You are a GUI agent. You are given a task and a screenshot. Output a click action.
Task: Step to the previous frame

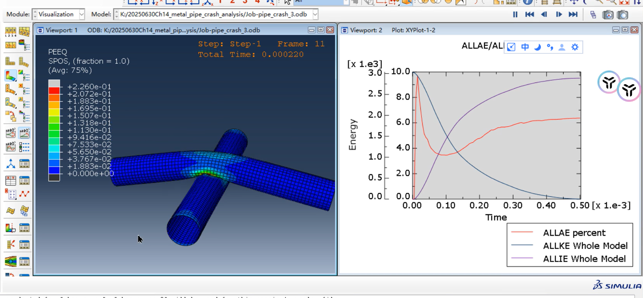coord(544,14)
